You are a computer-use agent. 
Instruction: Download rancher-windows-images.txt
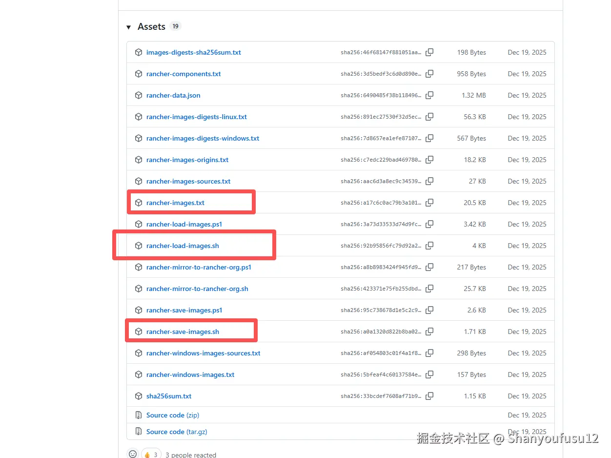[190, 375]
